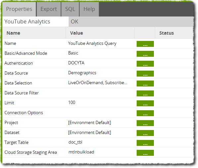Switch to the Export tab
The width and height of the screenshot is (198, 168).
pos(49,9)
